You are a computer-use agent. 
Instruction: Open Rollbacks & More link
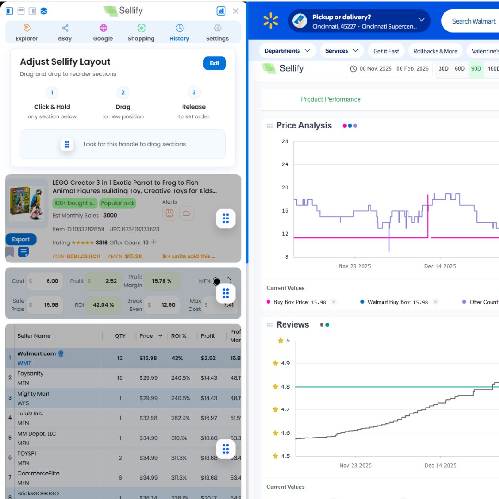coord(435,51)
